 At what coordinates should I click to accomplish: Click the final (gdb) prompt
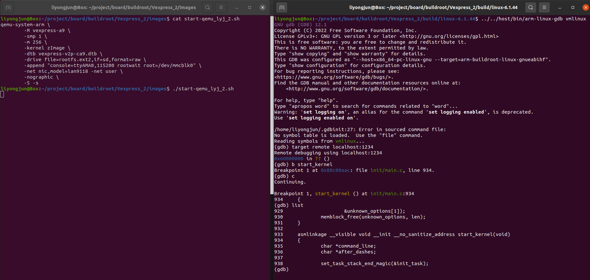point(281,269)
